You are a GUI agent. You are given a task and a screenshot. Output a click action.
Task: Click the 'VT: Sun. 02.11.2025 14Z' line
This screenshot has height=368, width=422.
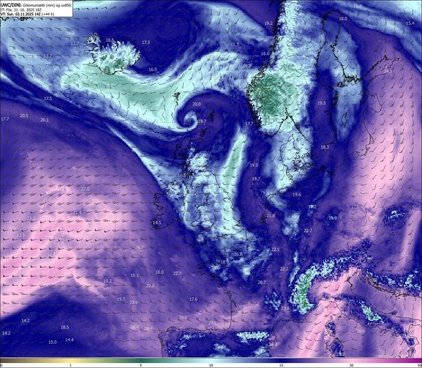point(20,14)
